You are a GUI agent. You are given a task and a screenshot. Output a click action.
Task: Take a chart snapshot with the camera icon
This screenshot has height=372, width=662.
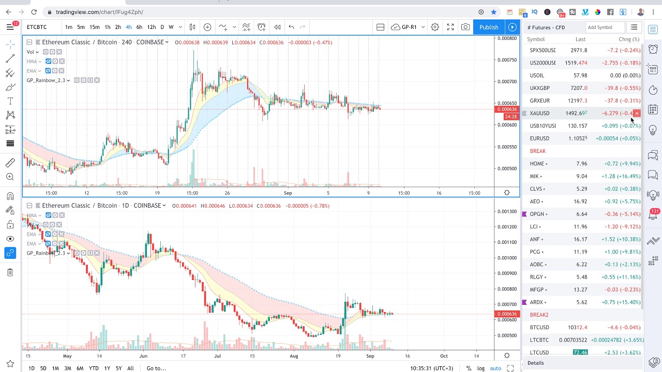tap(465, 27)
